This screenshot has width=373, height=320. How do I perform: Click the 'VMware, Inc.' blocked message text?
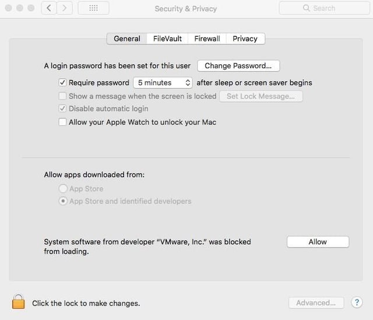147,246
